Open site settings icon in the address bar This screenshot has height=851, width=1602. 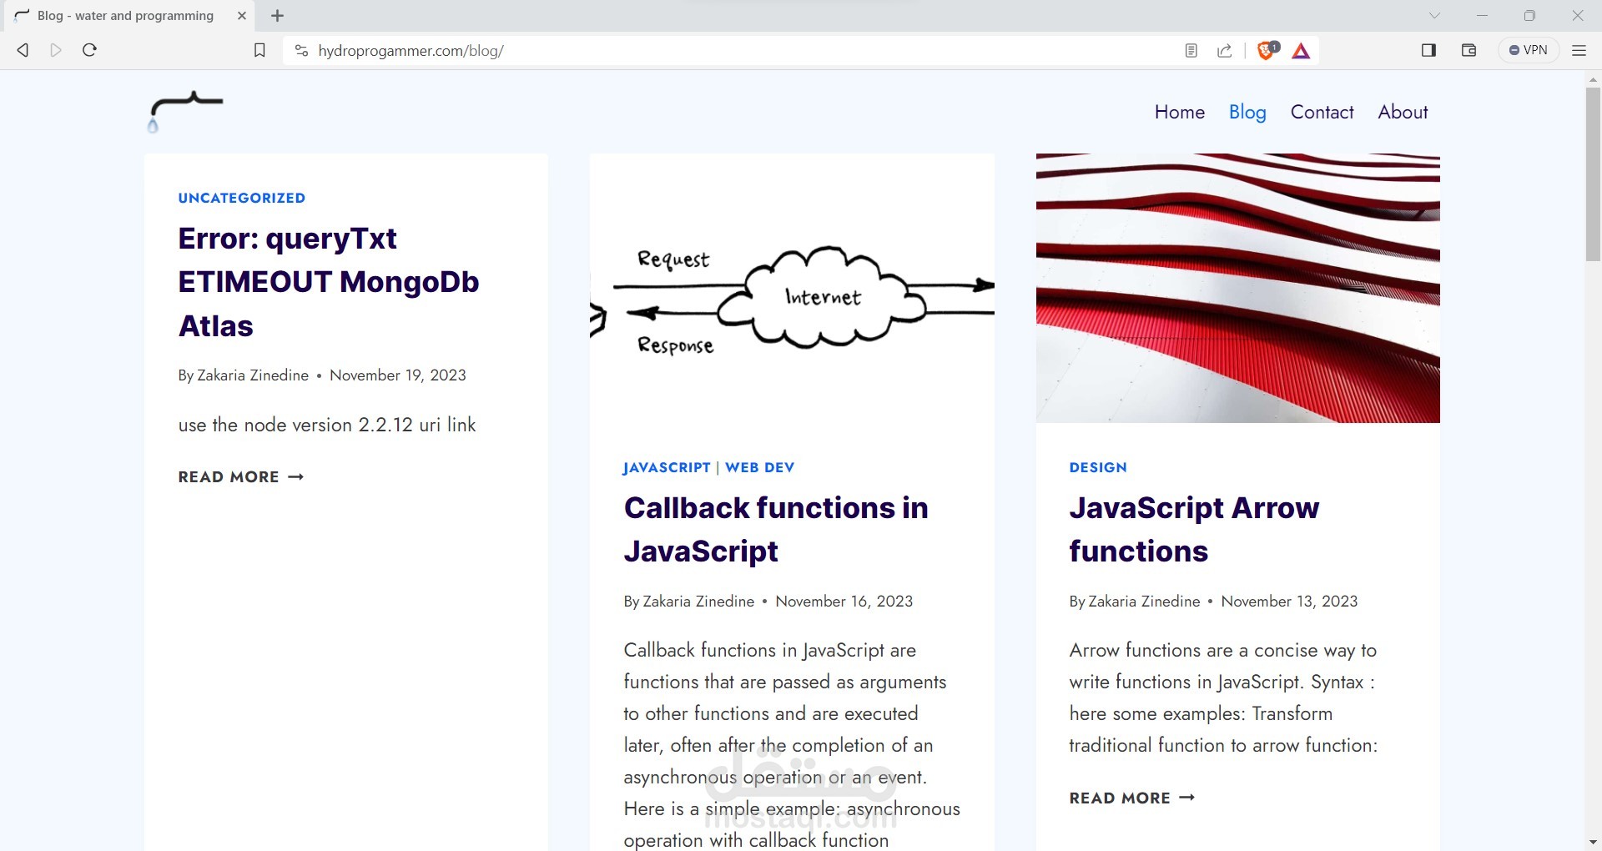(x=301, y=51)
